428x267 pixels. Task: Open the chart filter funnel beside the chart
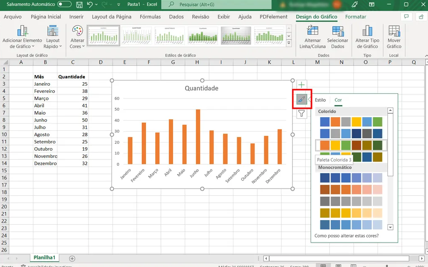pos(301,114)
